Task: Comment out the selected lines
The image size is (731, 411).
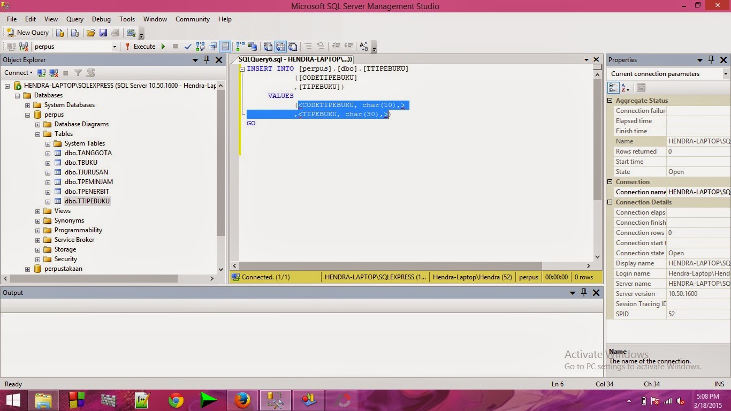Action: point(308,47)
